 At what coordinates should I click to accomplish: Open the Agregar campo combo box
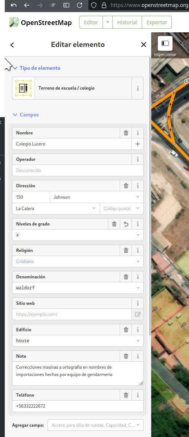point(96,425)
